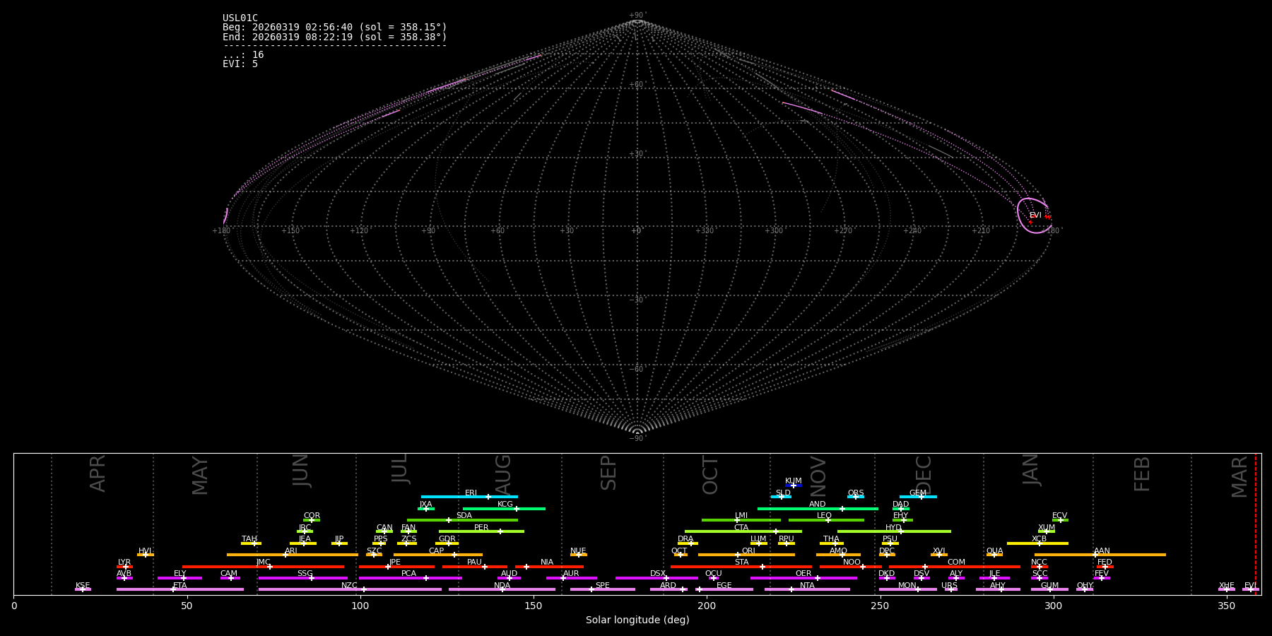1272x636 pixels.
Task: Click the +270 longitude label on map
Action: (x=843, y=231)
